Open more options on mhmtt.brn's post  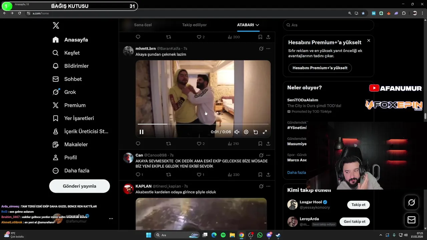click(268, 49)
